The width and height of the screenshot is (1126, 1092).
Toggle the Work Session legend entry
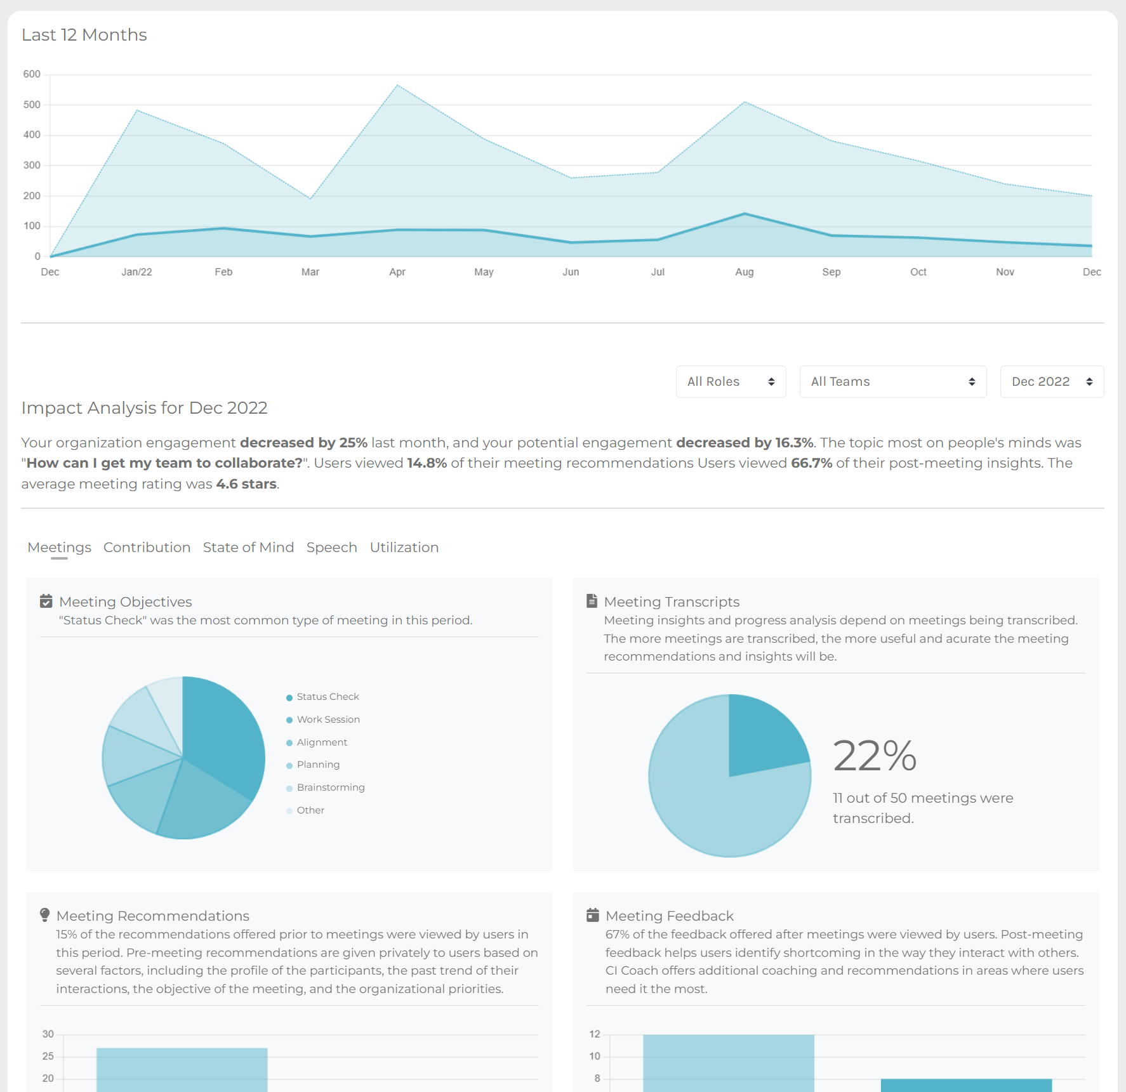(x=323, y=720)
